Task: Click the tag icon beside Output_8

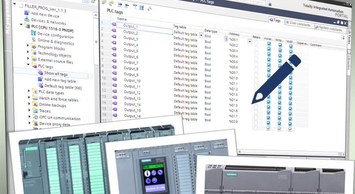Action: point(114,68)
